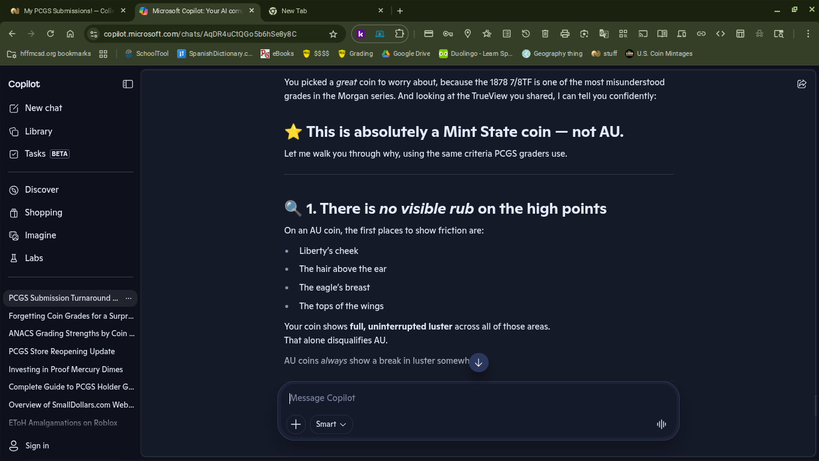Start a New chat
Viewport: 819px width, 461px height.
(70, 108)
